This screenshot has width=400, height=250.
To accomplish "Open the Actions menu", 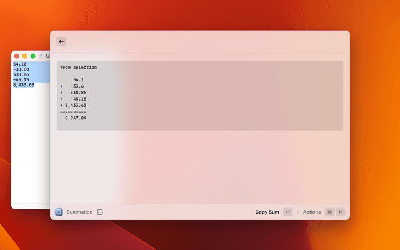I will tap(312, 212).
